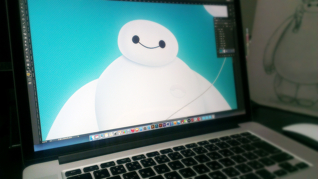Click the 800% zoom level field
318x179 pixels.
(45, 142)
